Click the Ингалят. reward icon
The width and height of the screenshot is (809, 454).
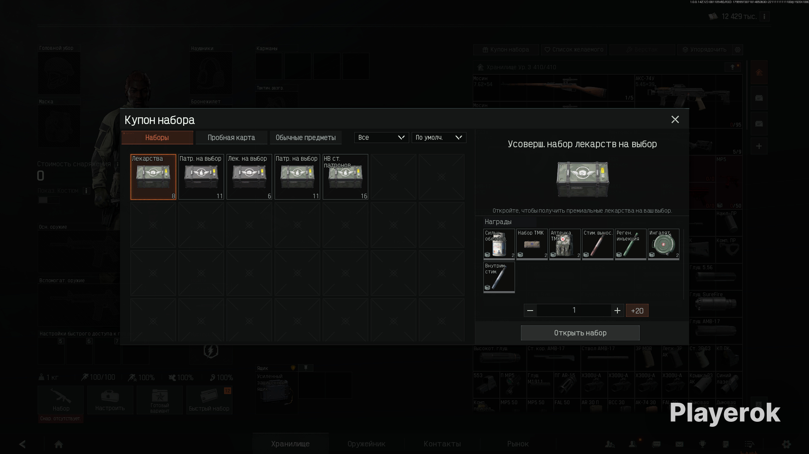pos(663,244)
